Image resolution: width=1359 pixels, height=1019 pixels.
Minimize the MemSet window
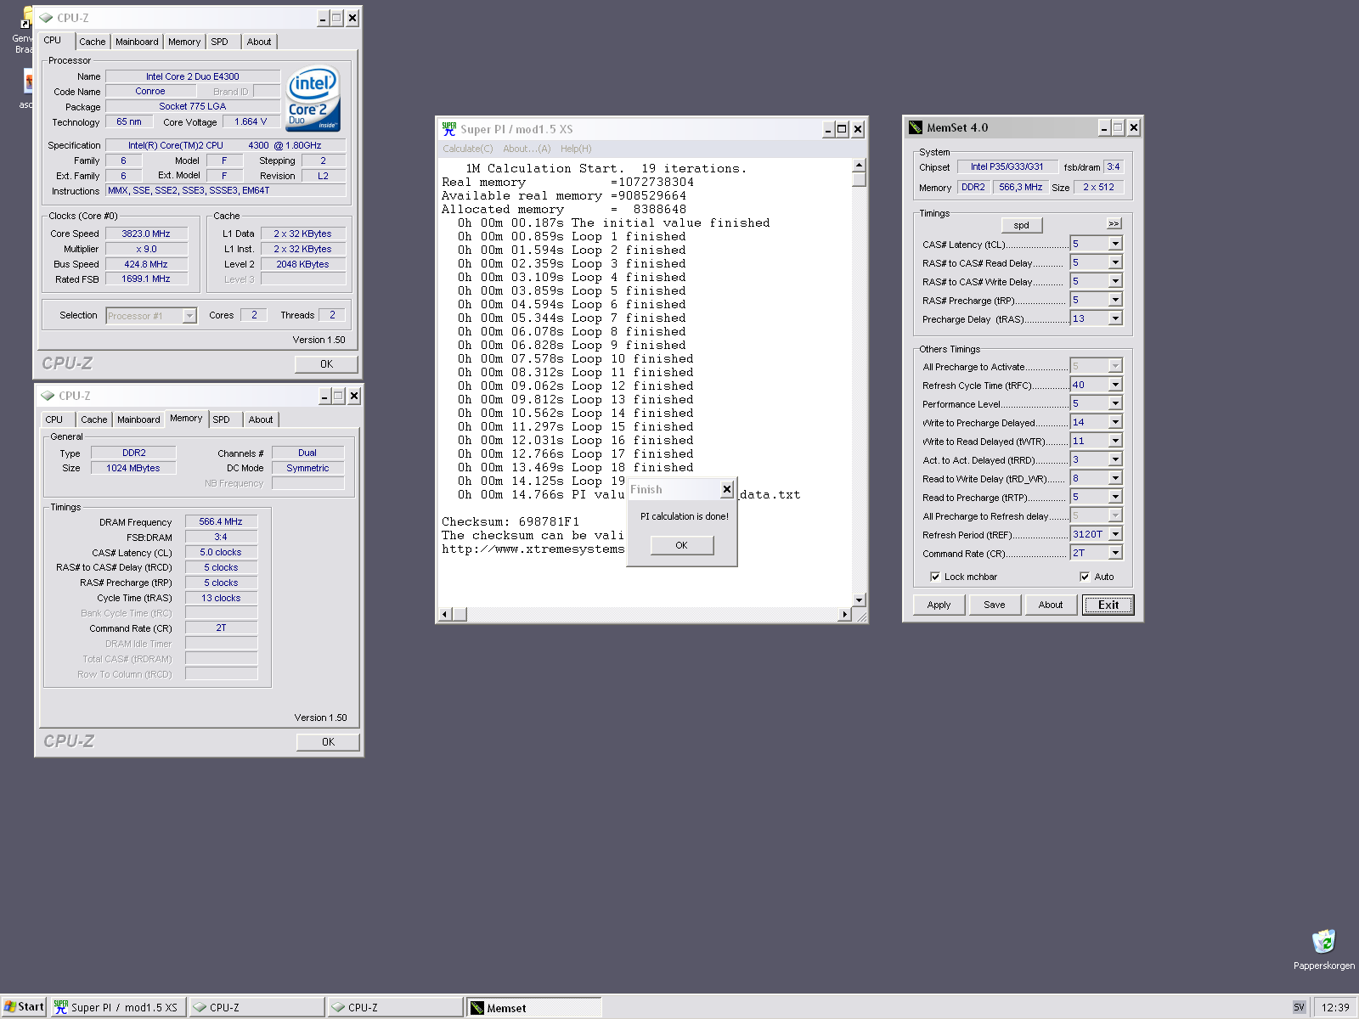pyautogui.click(x=1104, y=127)
